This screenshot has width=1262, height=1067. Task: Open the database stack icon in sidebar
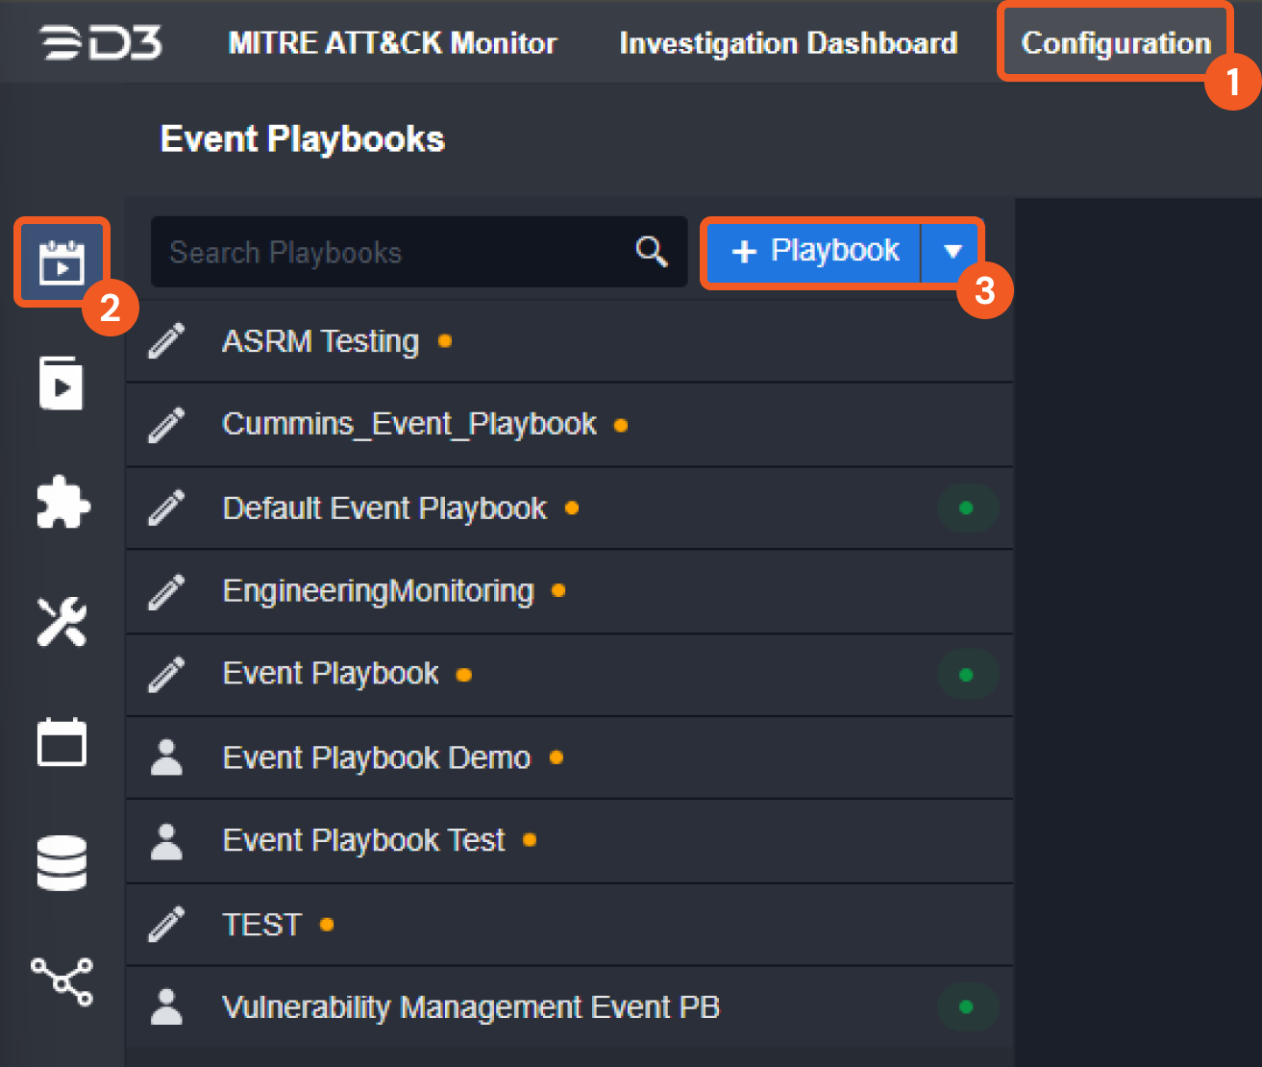coord(62,862)
